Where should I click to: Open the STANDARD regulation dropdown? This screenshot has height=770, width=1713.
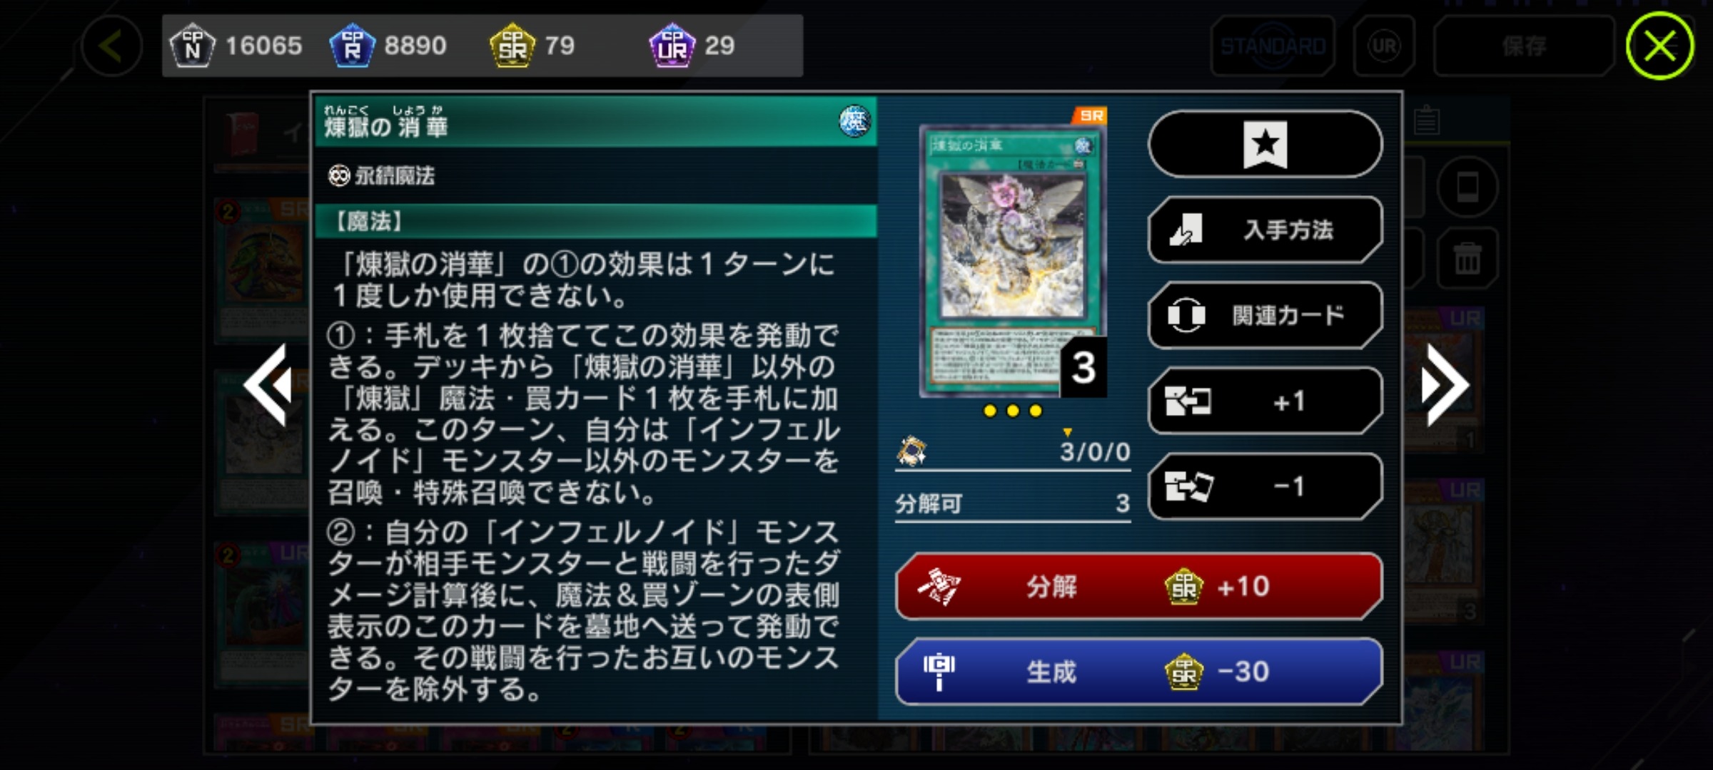click(x=1273, y=46)
